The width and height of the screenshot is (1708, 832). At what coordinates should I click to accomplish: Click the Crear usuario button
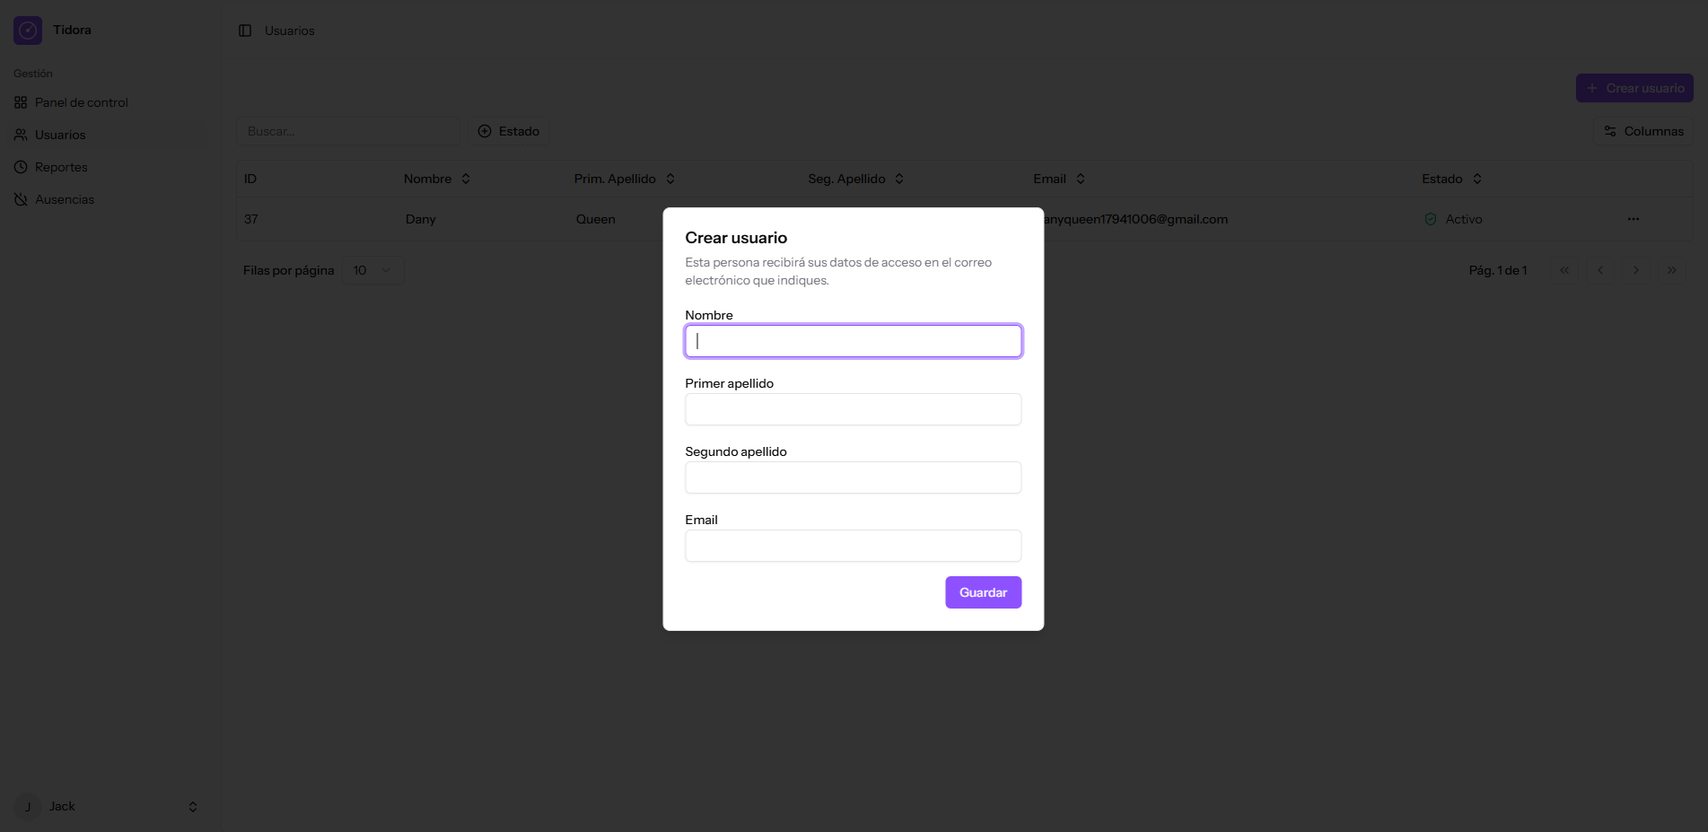coord(1634,88)
